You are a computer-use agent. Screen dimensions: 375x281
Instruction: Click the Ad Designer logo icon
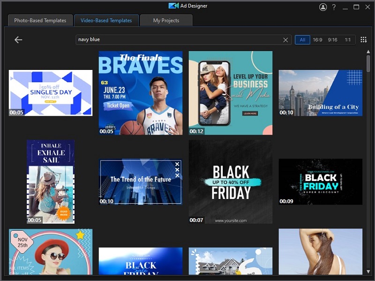pyautogui.click(x=173, y=6)
